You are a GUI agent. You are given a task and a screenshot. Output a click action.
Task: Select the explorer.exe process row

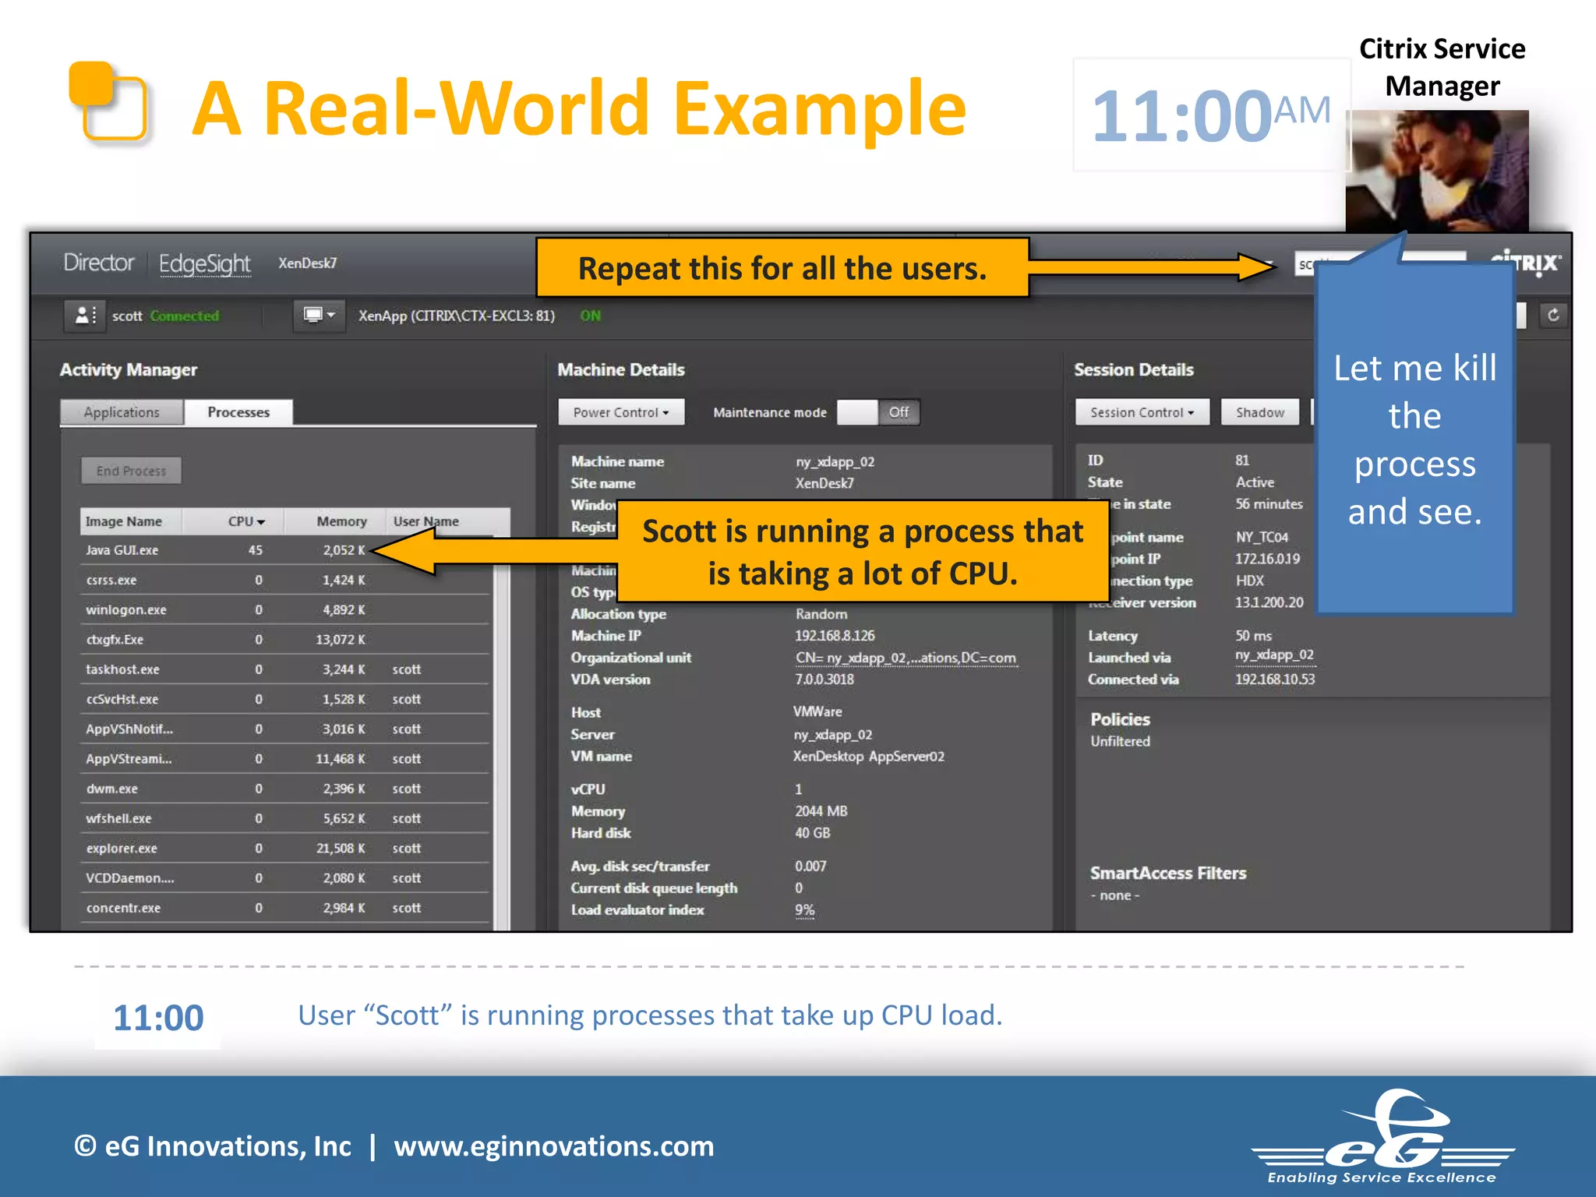click(285, 848)
